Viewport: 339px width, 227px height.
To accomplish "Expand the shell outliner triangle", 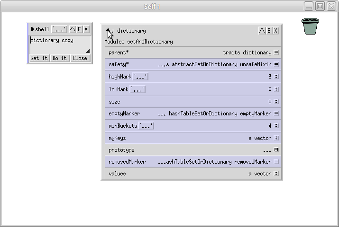I will tap(32, 29).
